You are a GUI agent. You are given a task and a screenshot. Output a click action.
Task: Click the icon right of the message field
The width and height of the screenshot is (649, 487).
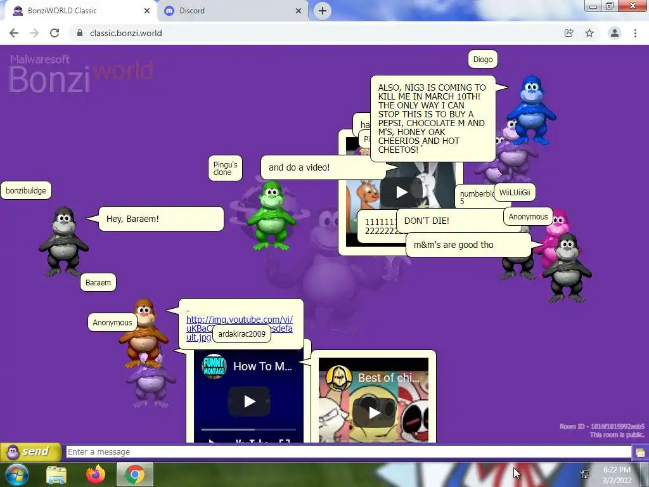click(640, 452)
